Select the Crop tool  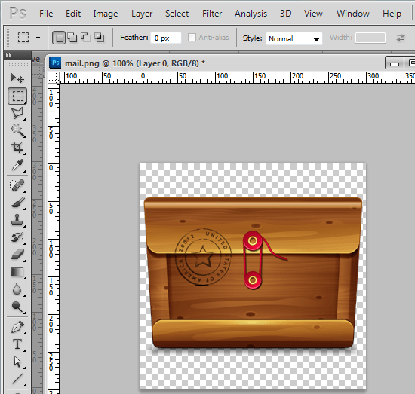point(17,148)
